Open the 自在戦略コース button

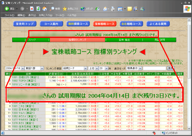click(131, 24)
